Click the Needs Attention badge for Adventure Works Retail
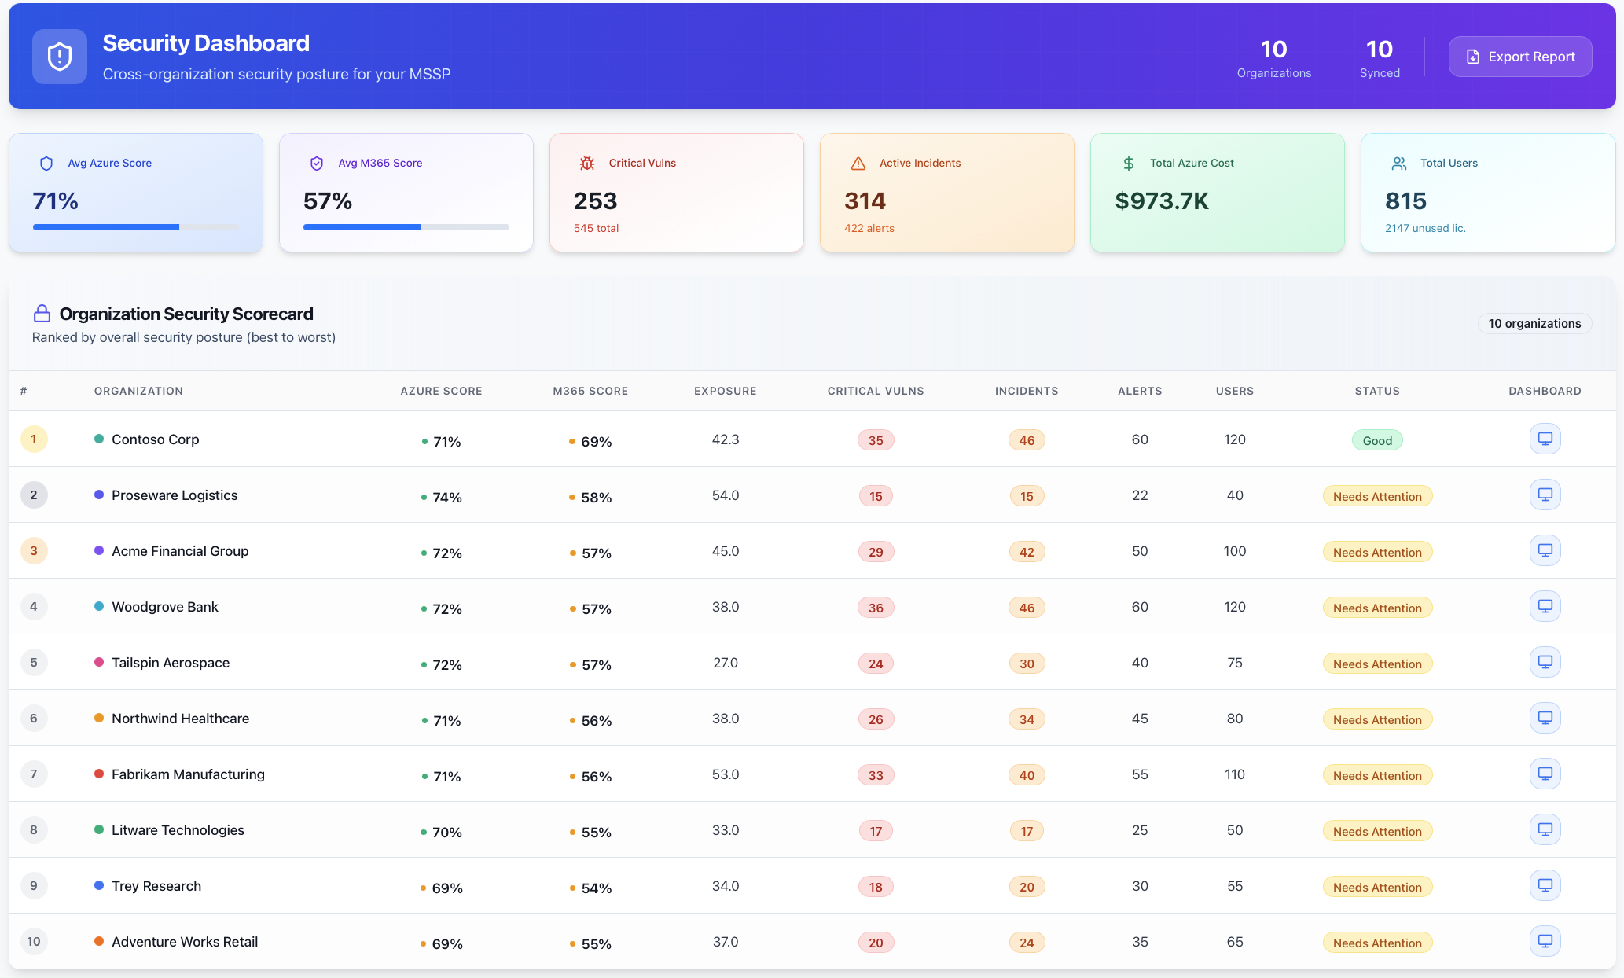 tap(1376, 942)
